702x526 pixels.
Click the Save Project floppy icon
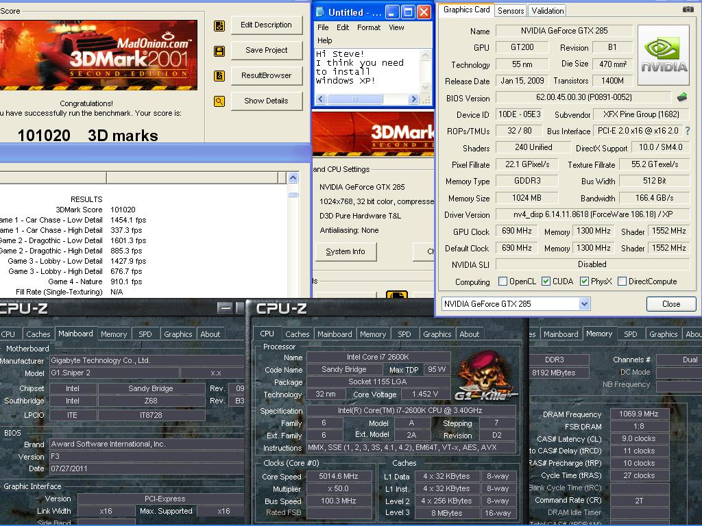pos(219,51)
